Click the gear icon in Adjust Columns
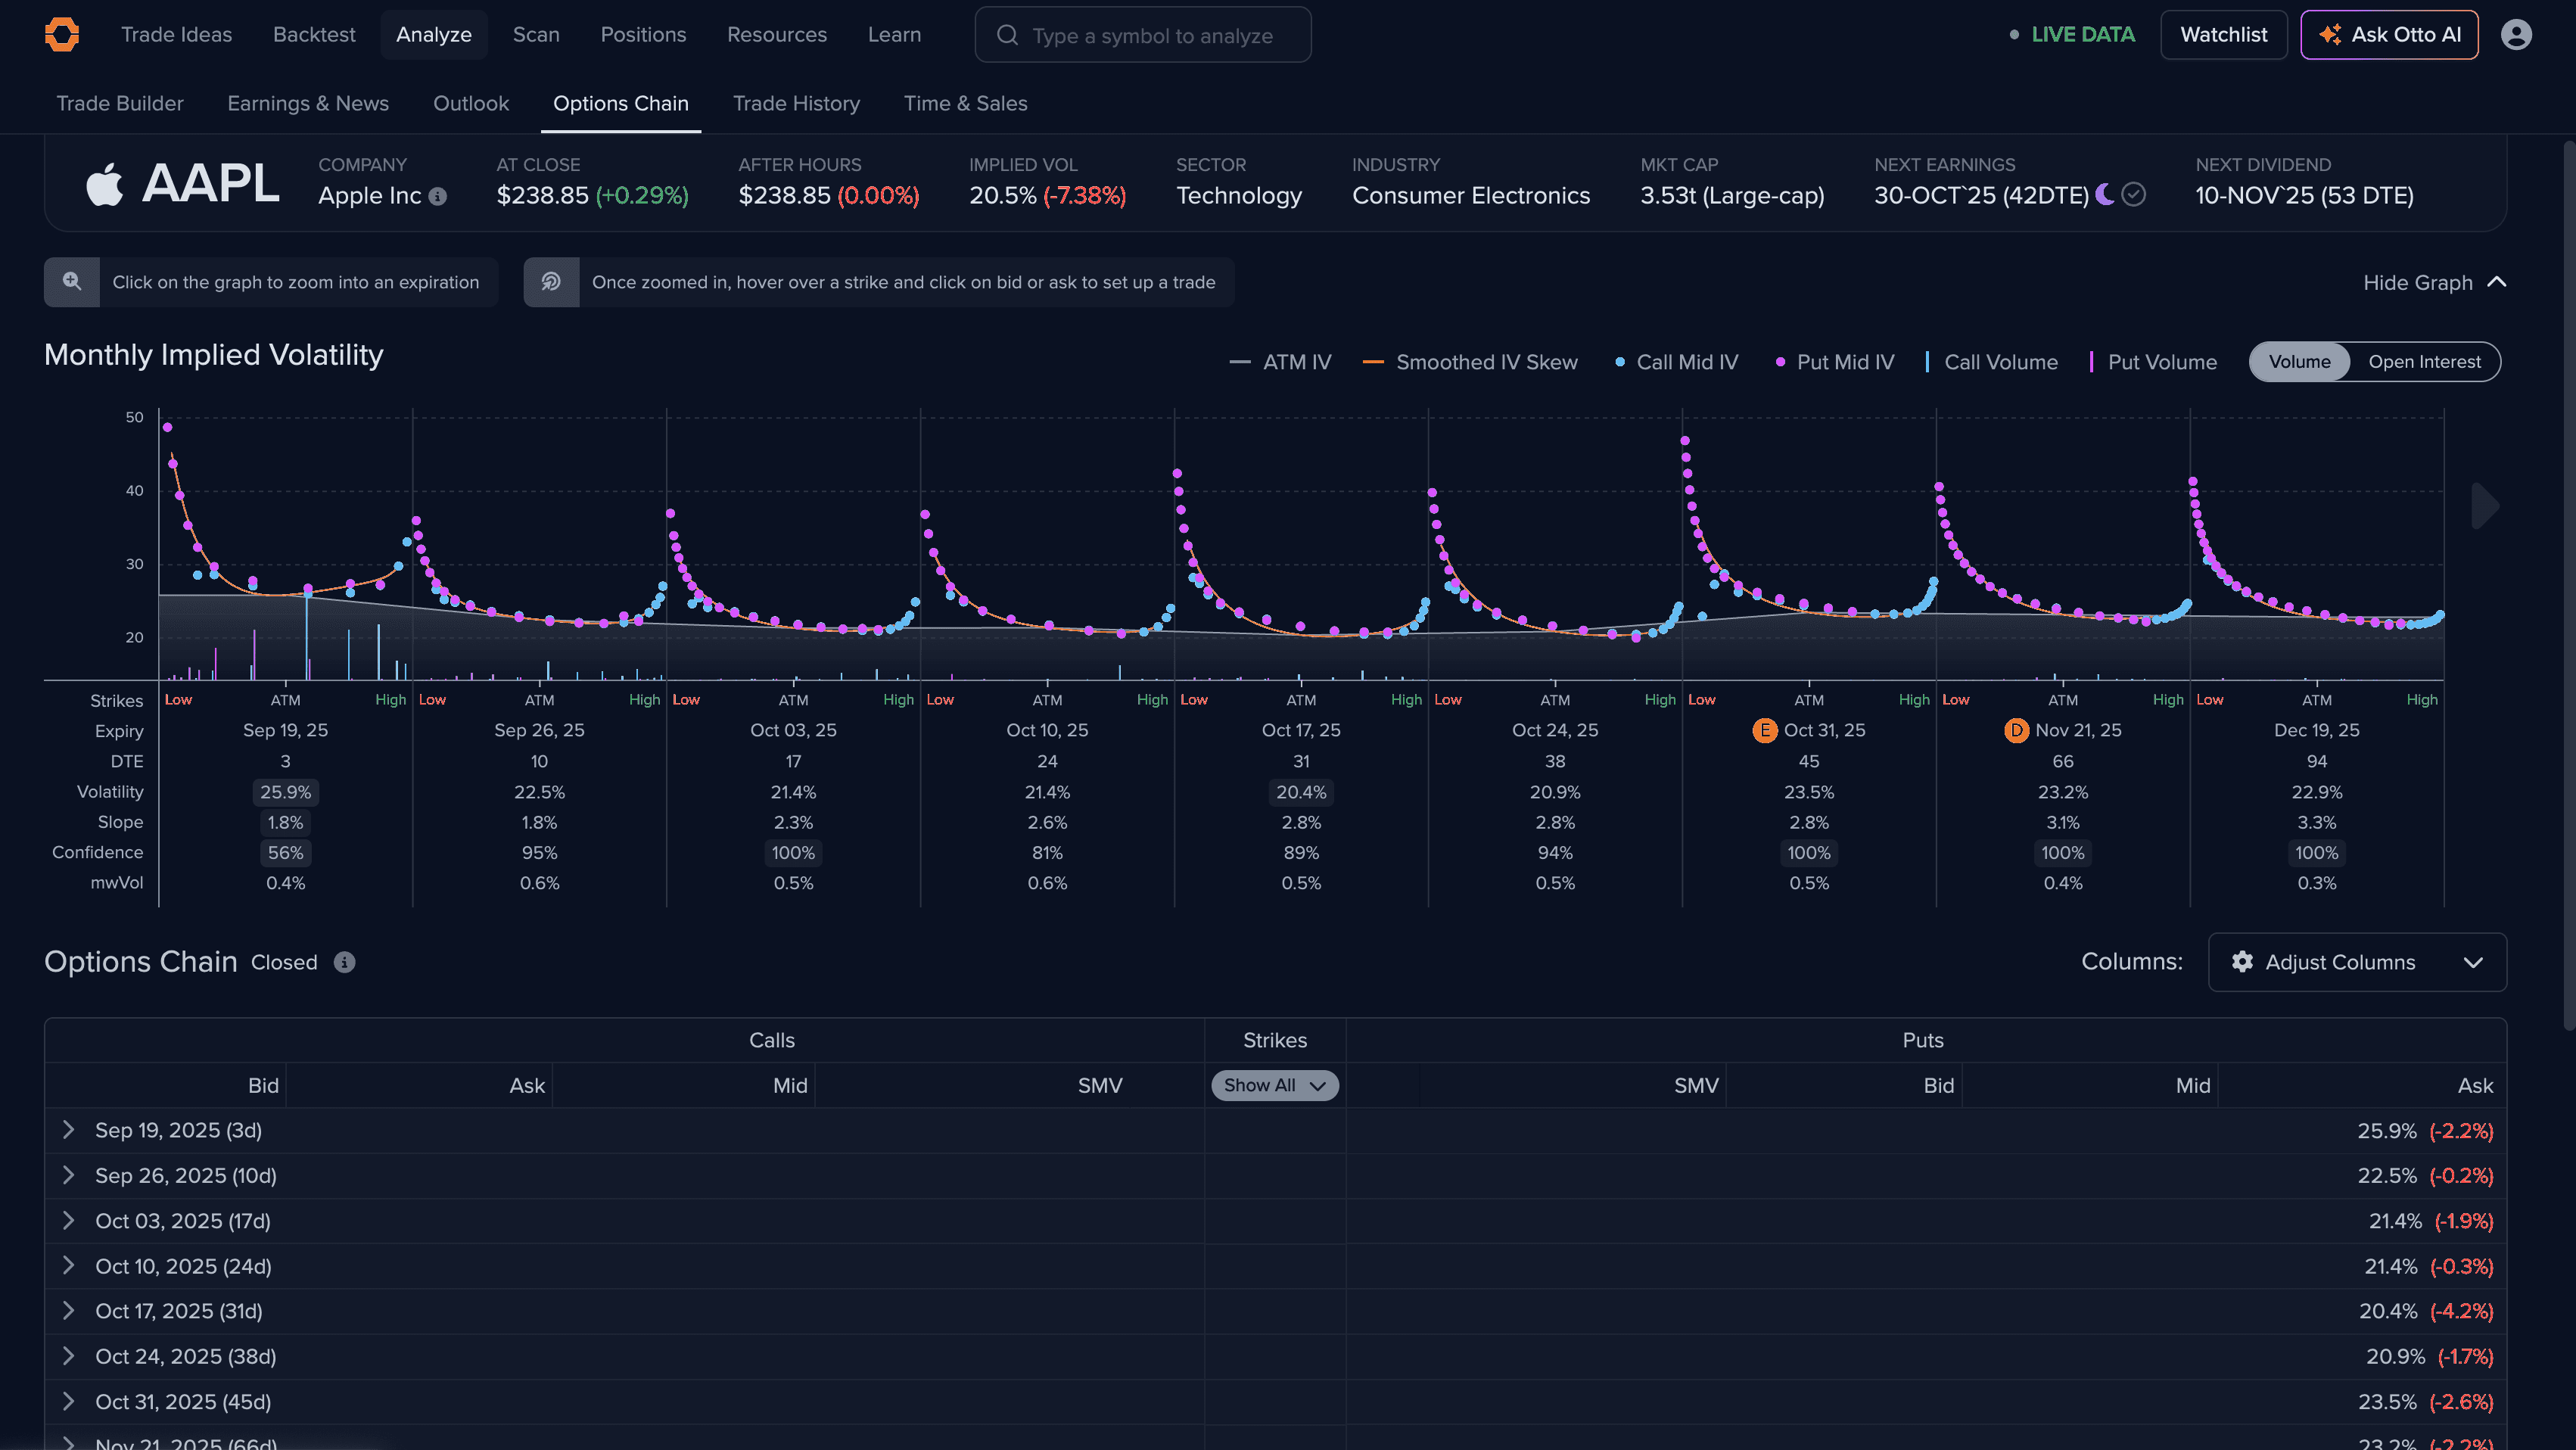Image resolution: width=2576 pixels, height=1450 pixels. point(2242,962)
